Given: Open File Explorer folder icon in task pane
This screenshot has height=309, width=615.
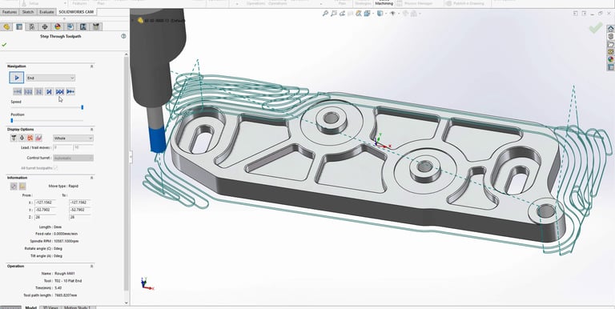Looking at the screenshot, I should coord(611,44).
